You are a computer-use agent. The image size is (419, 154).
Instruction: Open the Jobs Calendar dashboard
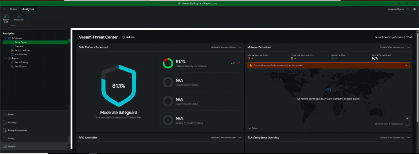20,54
